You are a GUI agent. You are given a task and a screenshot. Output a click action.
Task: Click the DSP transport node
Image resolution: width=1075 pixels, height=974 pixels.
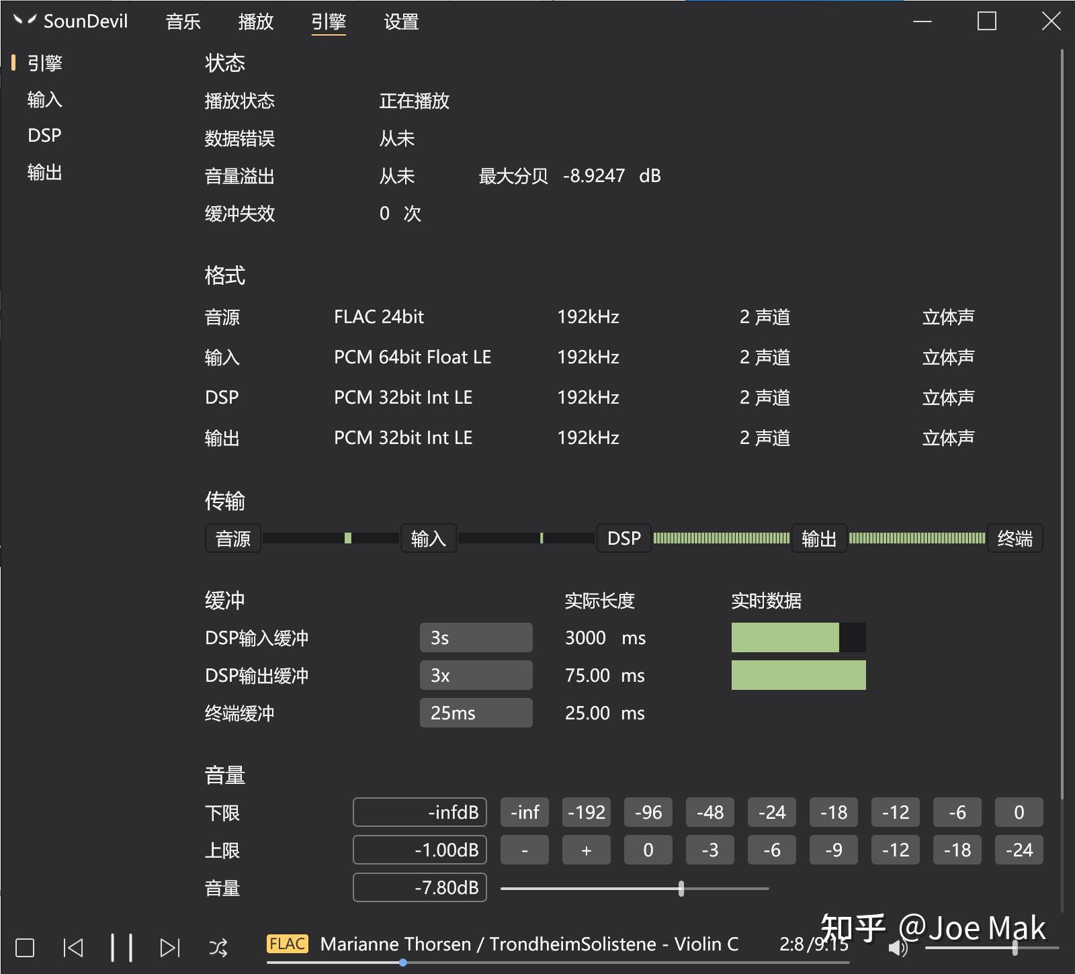tap(624, 538)
